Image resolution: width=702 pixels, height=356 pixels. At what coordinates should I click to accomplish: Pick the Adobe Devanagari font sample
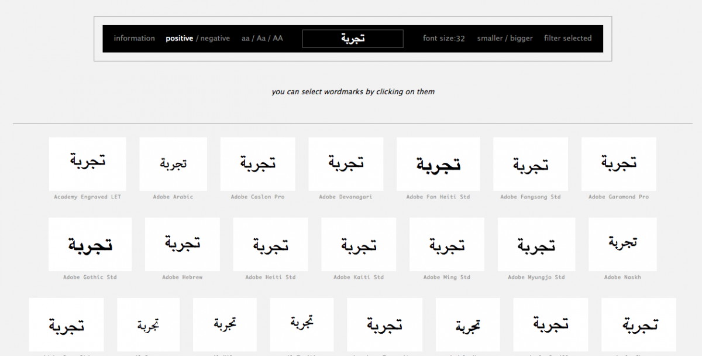pyautogui.click(x=346, y=164)
